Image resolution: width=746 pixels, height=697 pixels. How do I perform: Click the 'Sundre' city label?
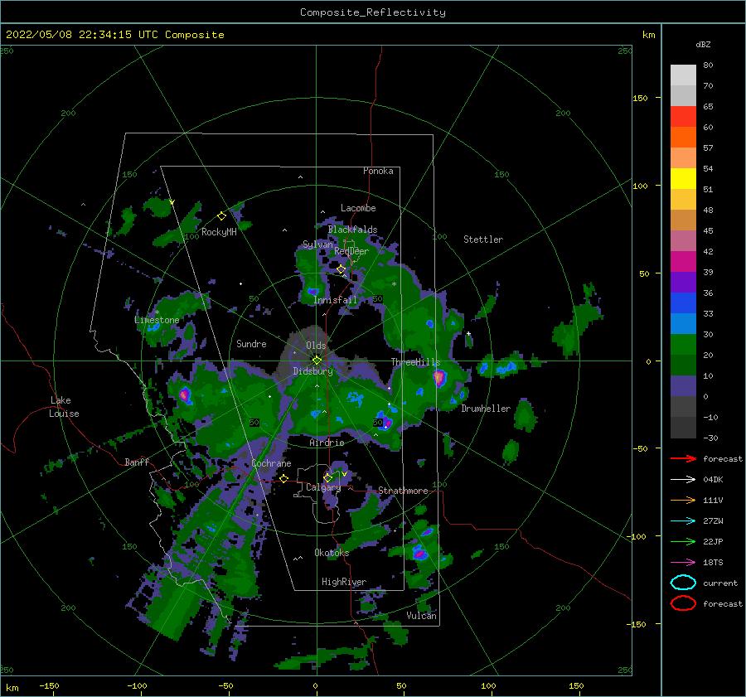[251, 343]
